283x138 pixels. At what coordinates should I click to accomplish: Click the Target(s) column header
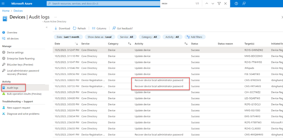pyautogui.click(x=249, y=44)
